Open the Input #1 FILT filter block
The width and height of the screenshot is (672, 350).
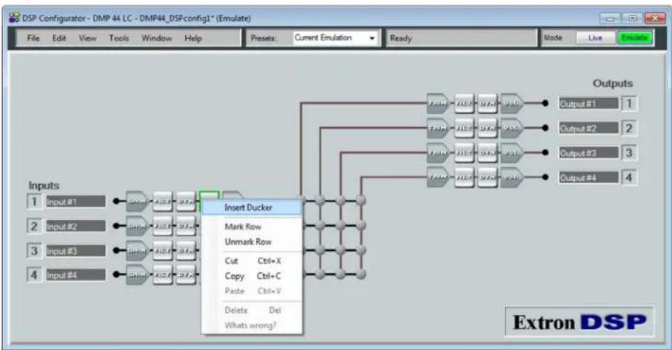coord(163,201)
